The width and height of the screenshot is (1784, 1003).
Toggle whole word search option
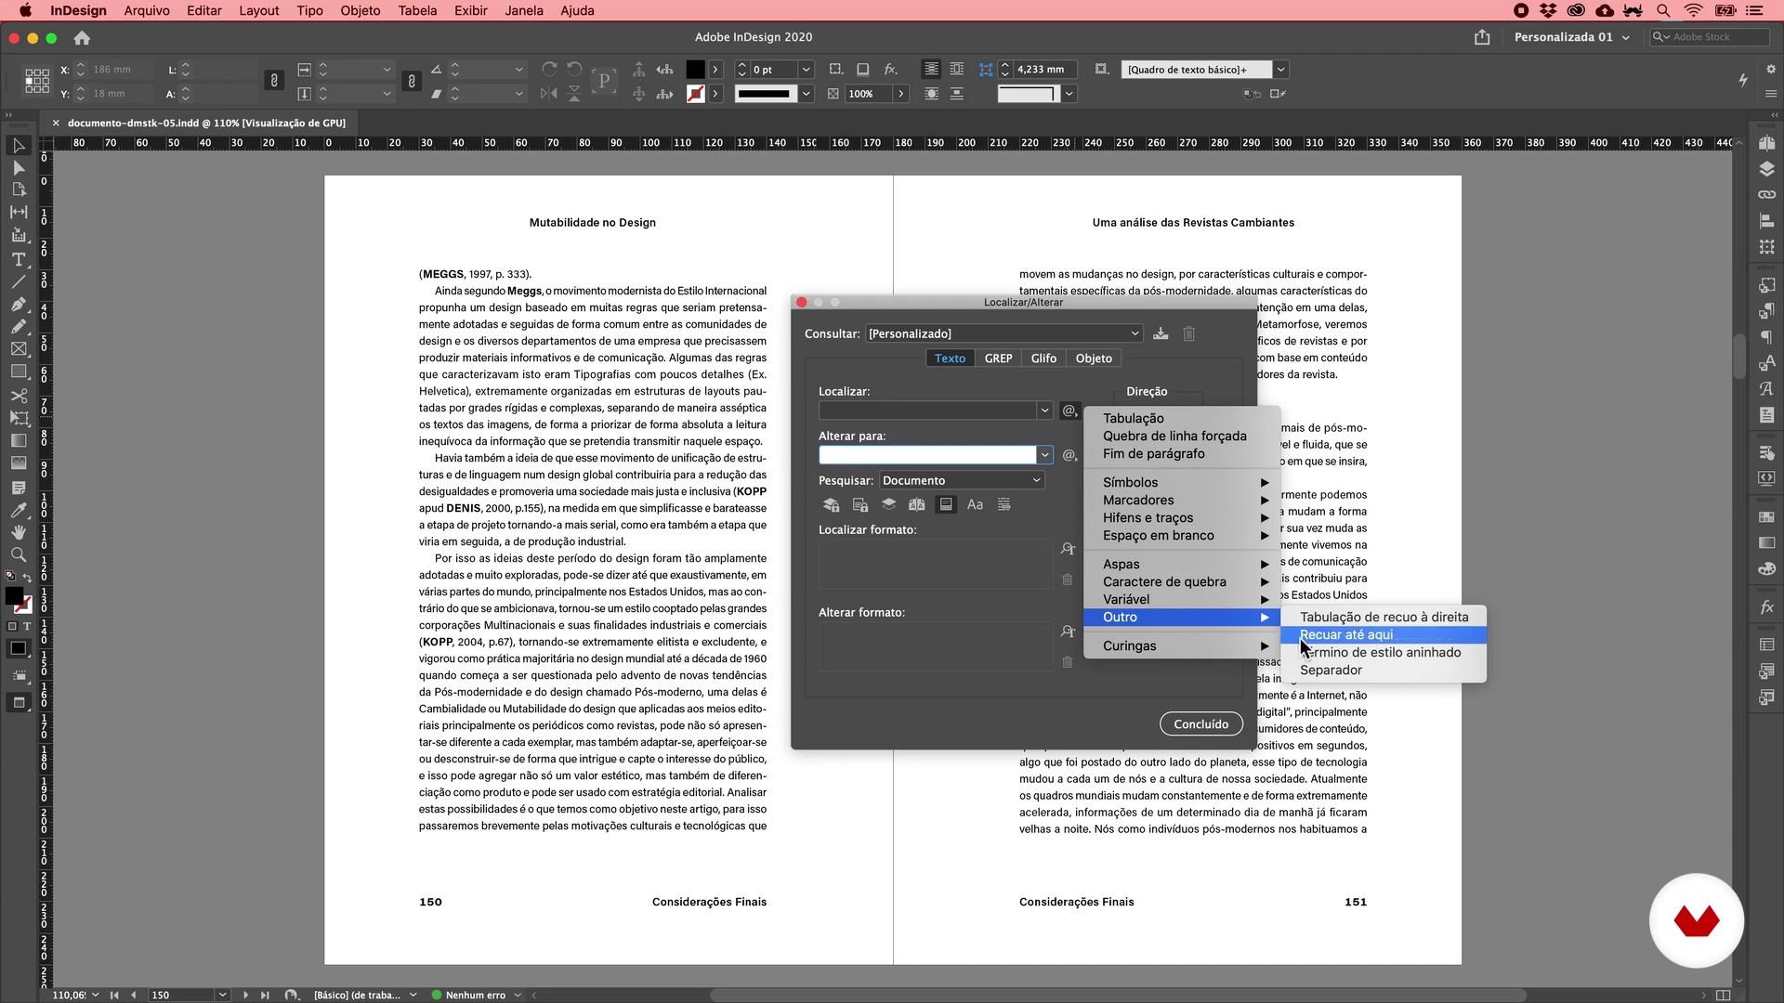point(1003,504)
